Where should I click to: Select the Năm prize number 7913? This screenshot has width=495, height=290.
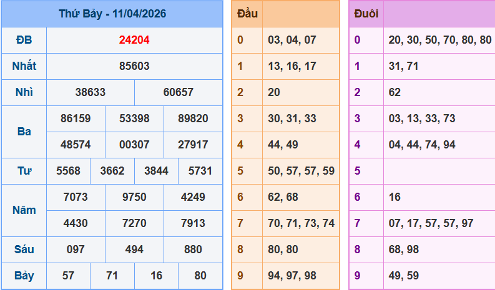(193, 223)
